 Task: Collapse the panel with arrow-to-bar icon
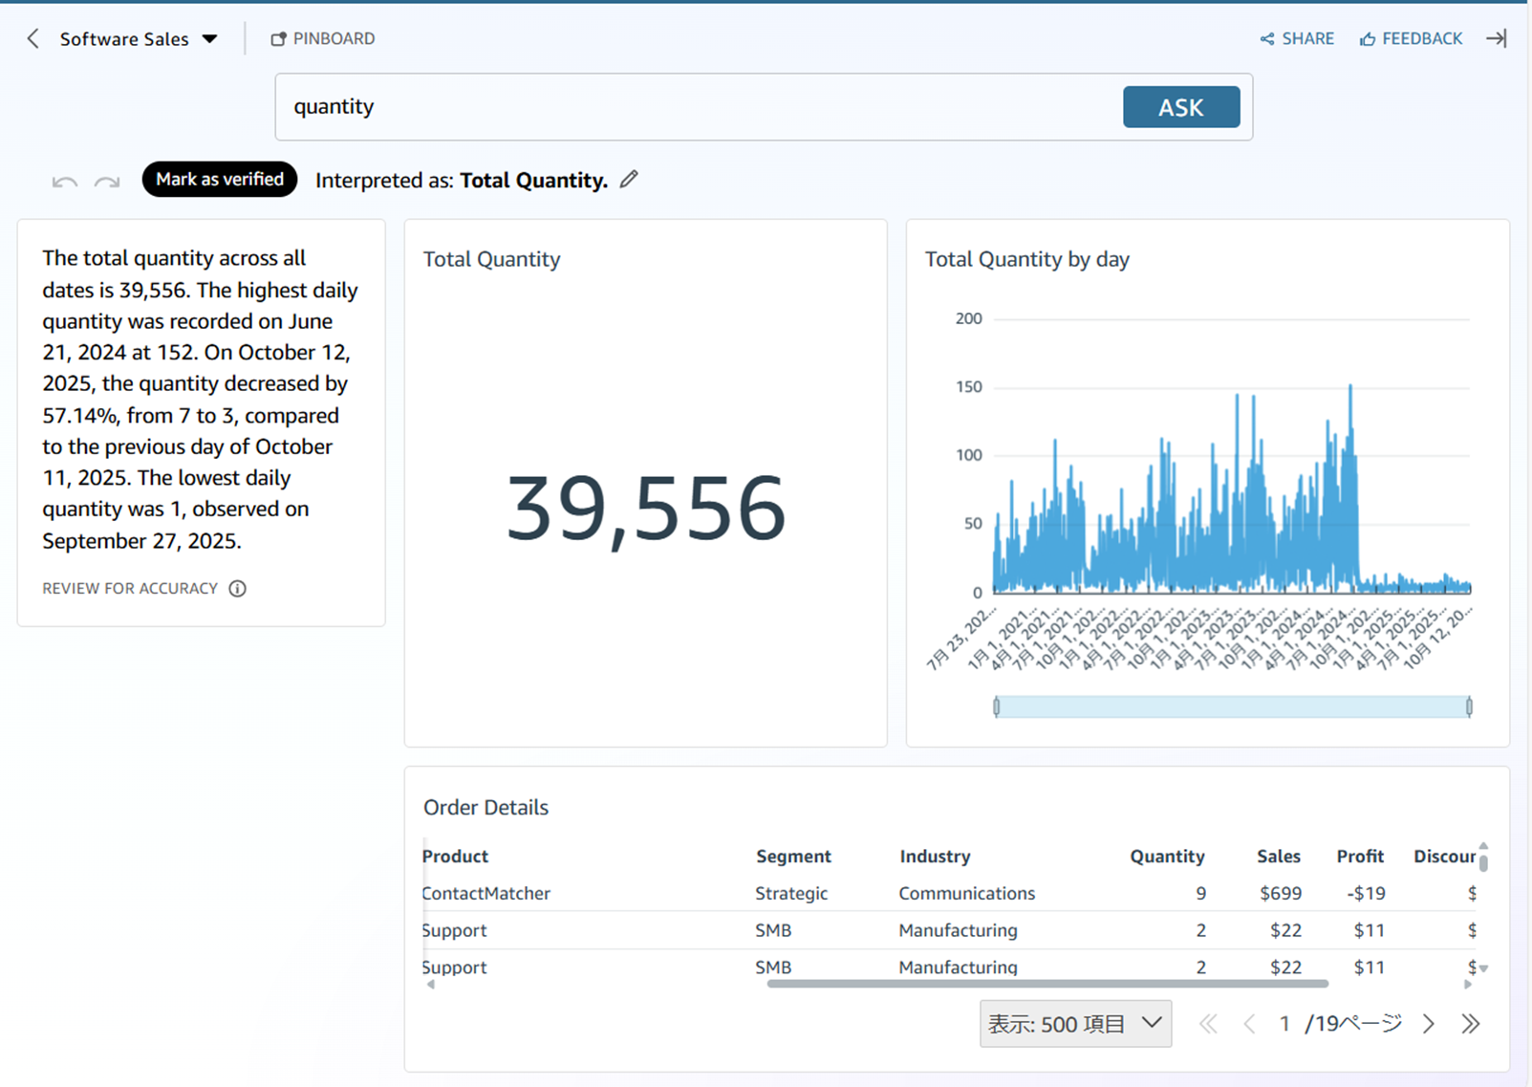point(1497,38)
